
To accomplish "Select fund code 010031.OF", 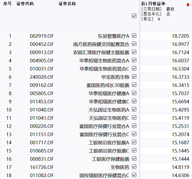I will tap(42, 69).
